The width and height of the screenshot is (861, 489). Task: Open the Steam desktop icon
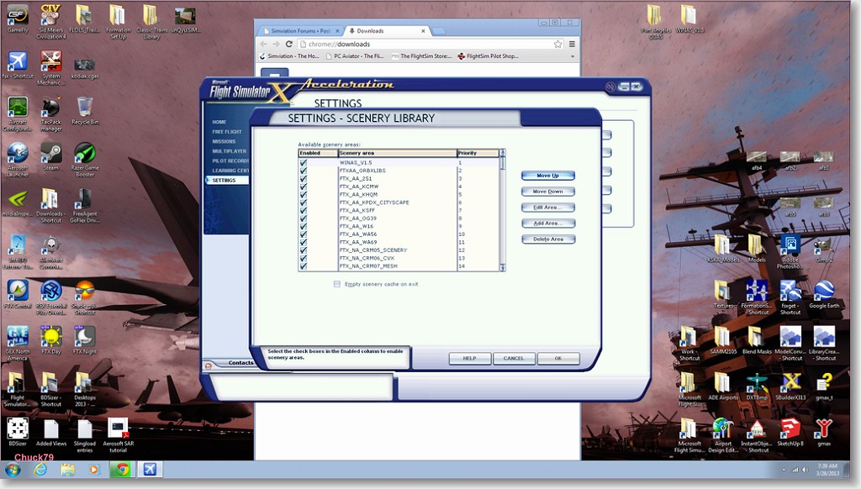coord(50,154)
